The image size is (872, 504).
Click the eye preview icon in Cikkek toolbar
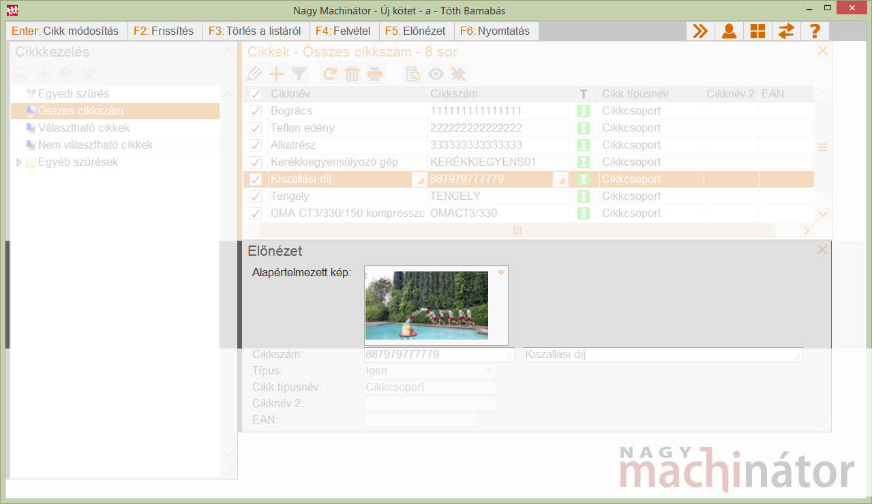click(x=435, y=74)
